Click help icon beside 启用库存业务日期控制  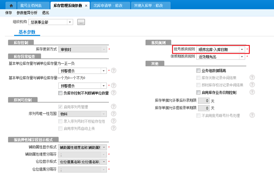tap(252, 93)
